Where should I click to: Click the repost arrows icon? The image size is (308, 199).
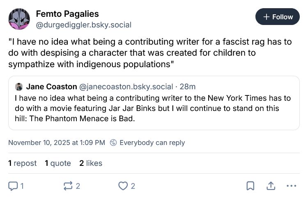coord(68,186)
